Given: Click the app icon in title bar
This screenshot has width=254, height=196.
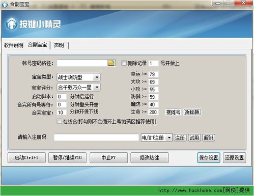Looking at the screenshot, I should point(5,4).
